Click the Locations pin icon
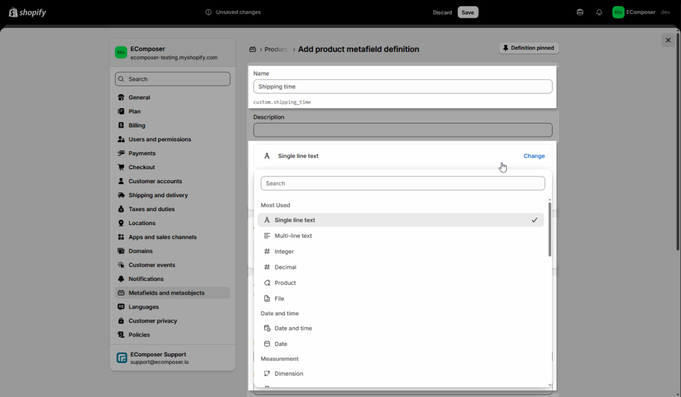Screen dimensions: 681x397 pos(121,223)
